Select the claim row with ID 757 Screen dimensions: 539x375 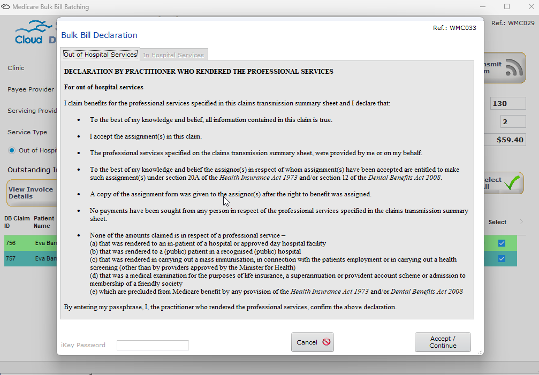tap(31, 258)
